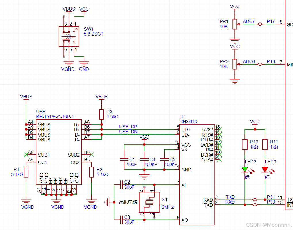
Task: Click the net port diamond on ADC7 line
Action: click(x=260, y=24)
